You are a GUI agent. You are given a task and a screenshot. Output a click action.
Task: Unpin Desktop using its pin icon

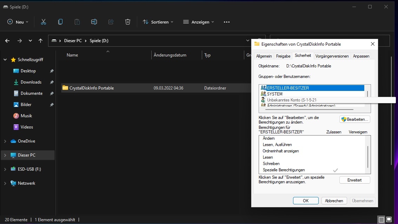point(52,71)
